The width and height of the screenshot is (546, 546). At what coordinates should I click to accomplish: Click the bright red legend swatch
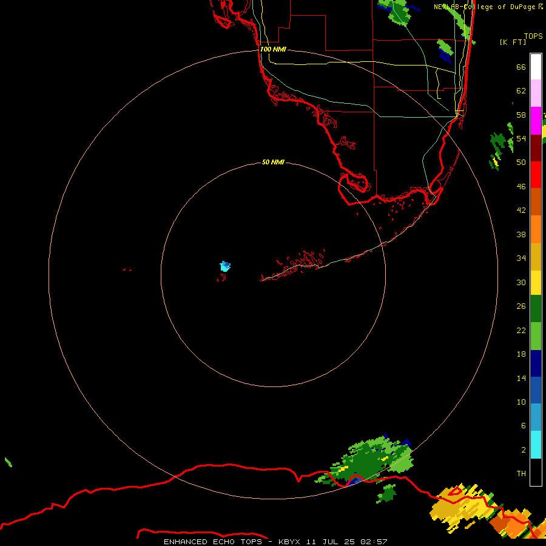tap(536, 175)
